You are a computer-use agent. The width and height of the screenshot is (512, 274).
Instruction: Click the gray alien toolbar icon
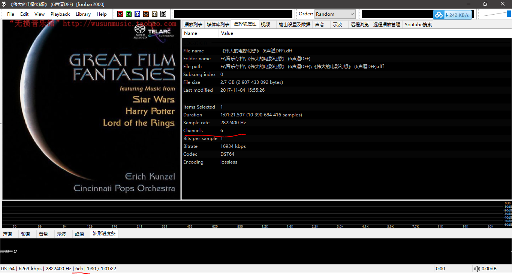click(163, 14)
